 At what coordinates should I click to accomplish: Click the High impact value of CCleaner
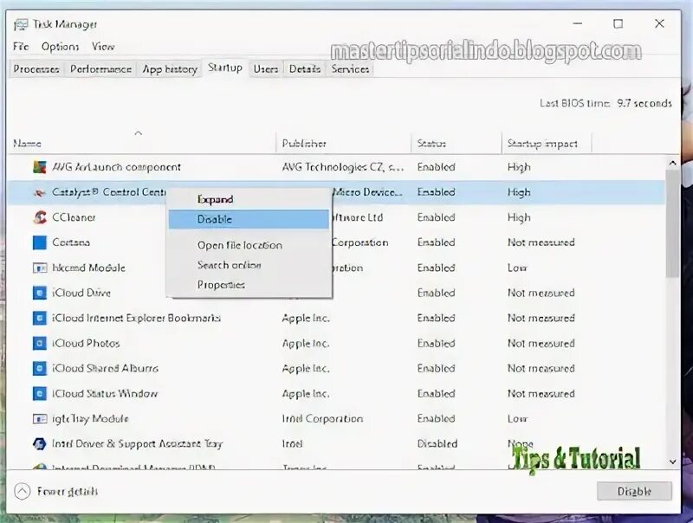(x=519, y=217)
